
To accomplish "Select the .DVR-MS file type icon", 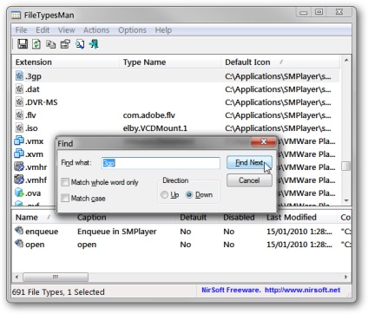I will click(19, 102).
